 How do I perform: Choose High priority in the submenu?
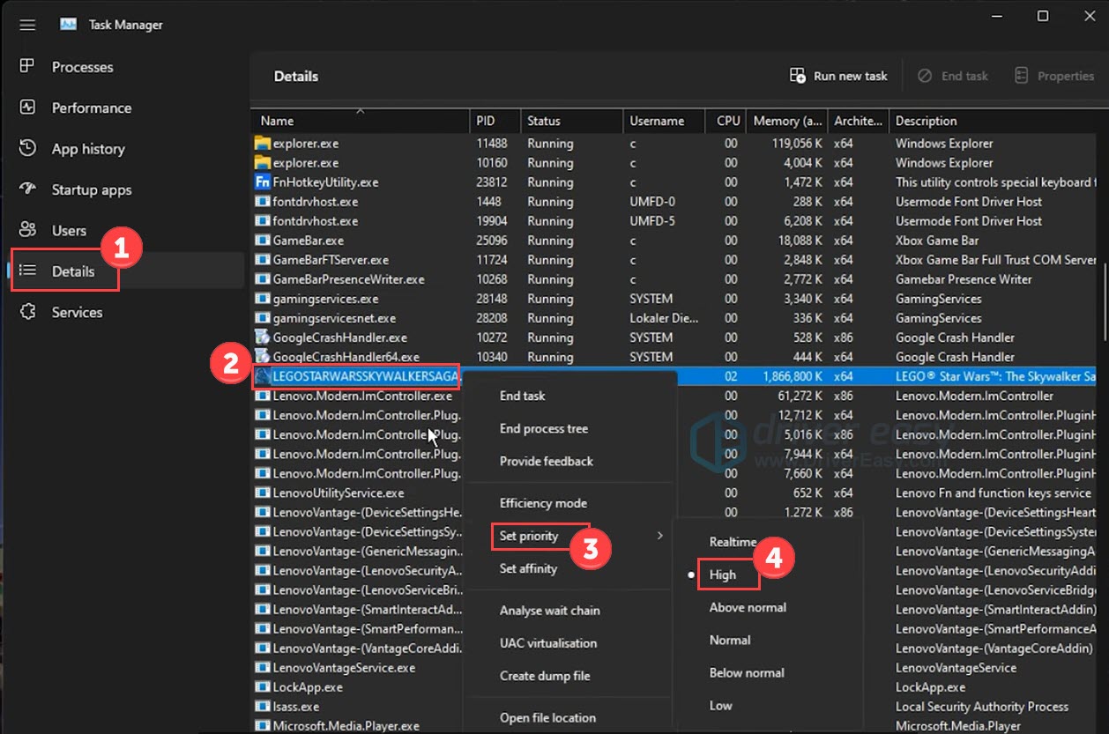click(722, 575)
